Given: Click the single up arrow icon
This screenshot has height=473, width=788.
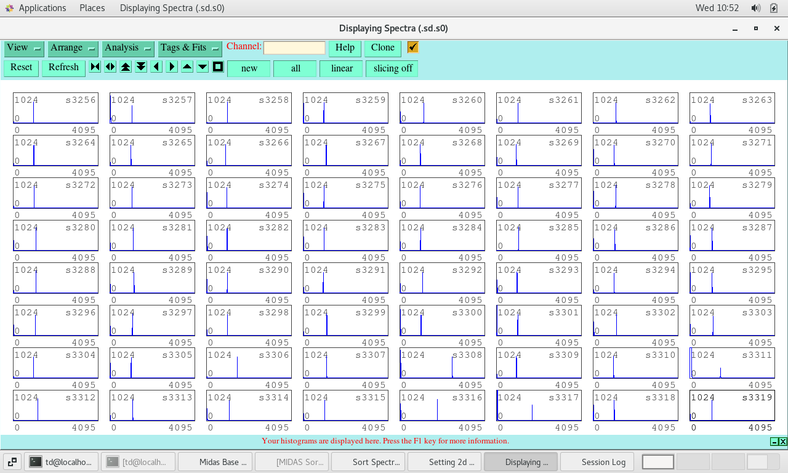Looking at the screenshot, I should point(187,67).
